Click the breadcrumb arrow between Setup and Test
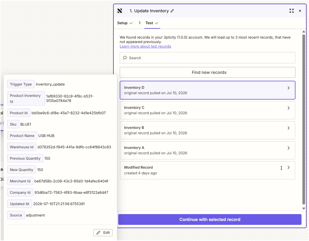This screenshot has height=241, width=309. click(139, 23)
